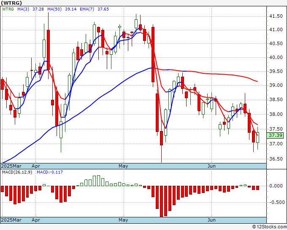Click the 39.00 price axis label

(x=276, y=86)
